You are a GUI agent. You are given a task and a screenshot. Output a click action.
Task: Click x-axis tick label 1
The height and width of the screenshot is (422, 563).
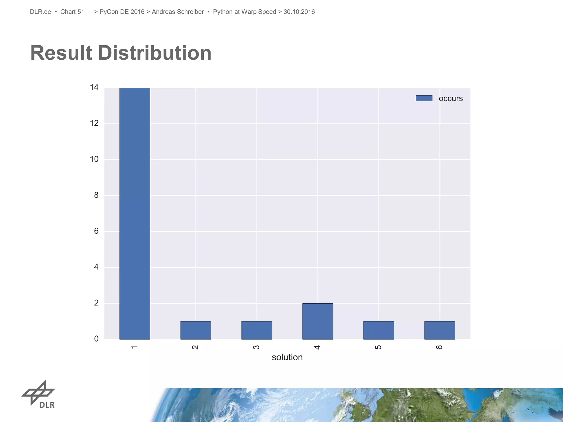coord(134,348)
